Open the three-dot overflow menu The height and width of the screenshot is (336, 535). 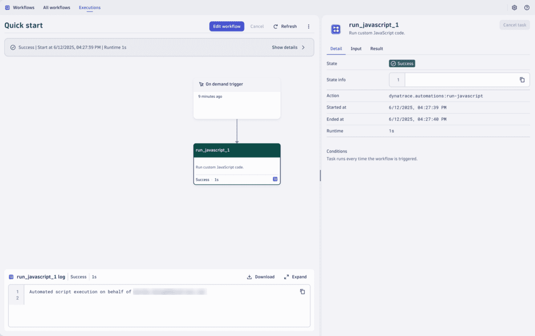pos(308,26)
